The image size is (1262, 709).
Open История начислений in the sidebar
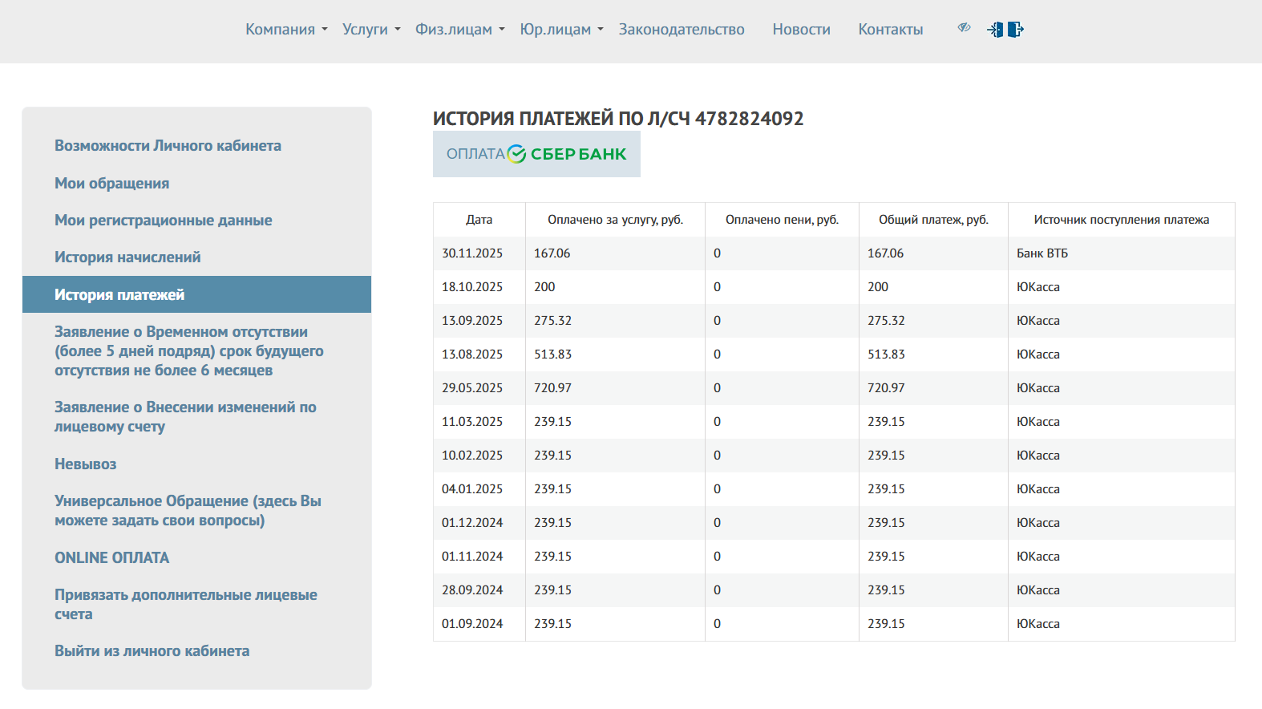coord(127,257)
